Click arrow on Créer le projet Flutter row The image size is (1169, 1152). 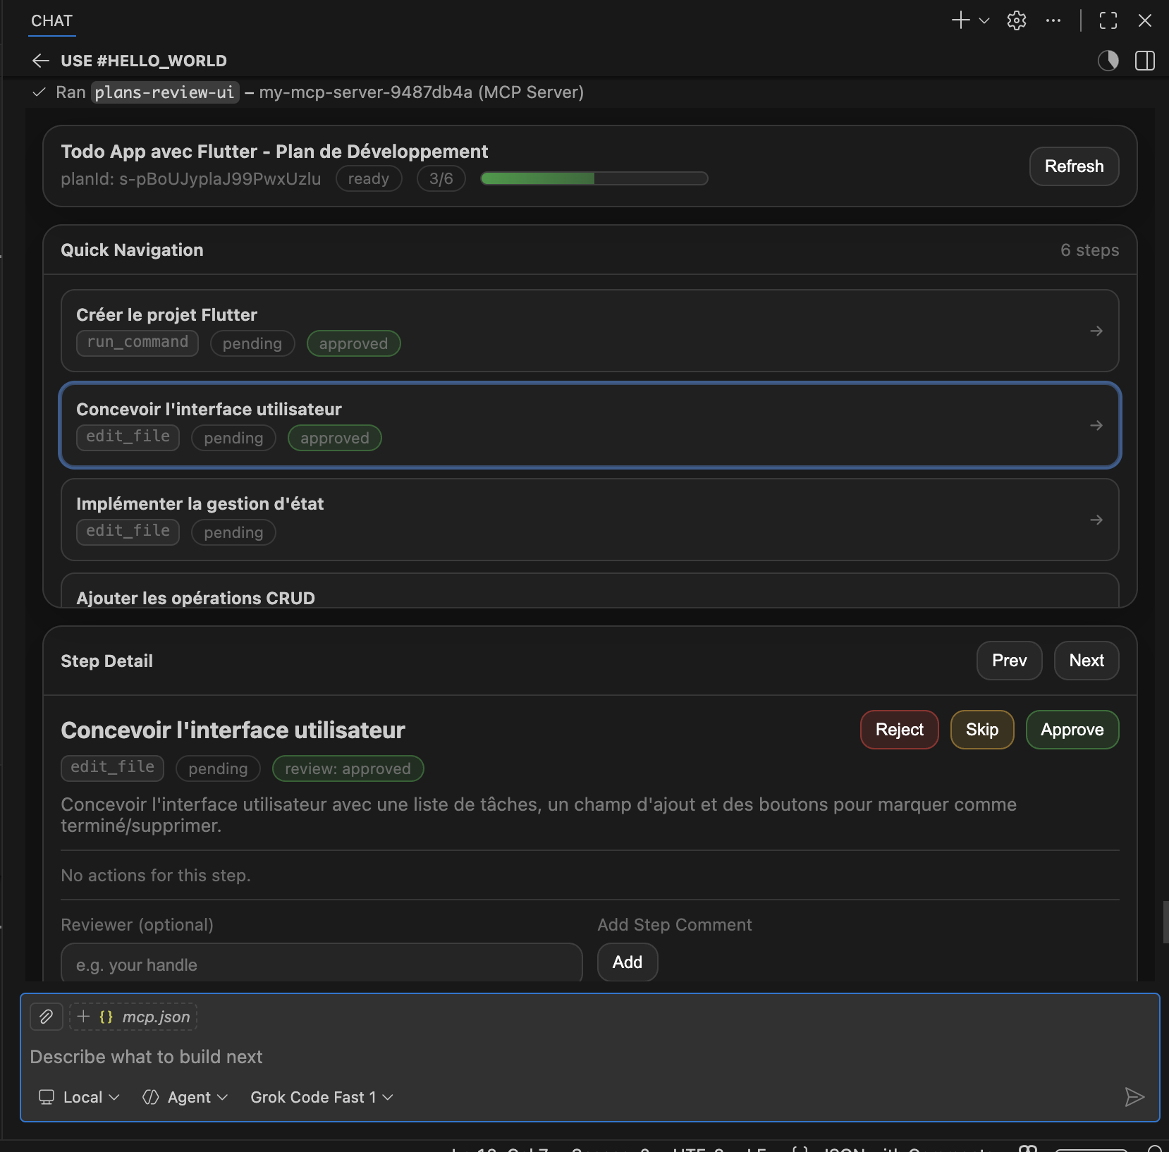click(1096, 331)
